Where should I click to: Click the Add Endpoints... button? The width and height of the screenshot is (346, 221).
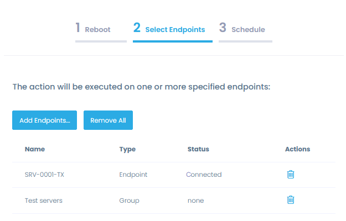[x=45, y=120]
